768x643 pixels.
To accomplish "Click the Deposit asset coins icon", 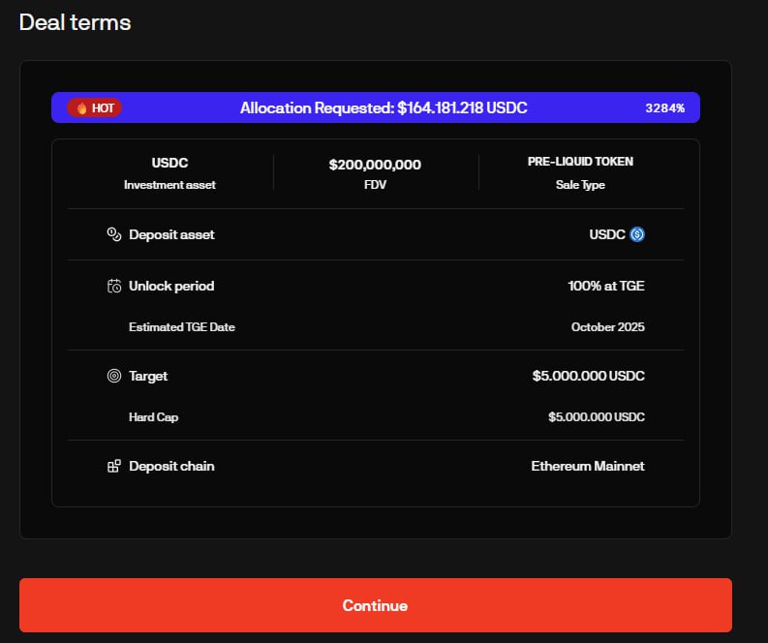I will coord(114,234).
